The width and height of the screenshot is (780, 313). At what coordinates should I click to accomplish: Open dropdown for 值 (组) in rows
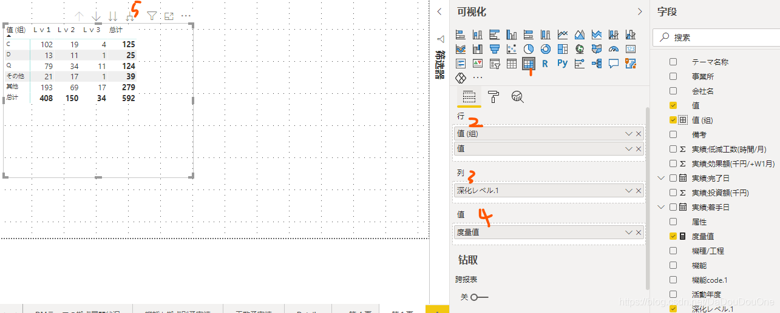click(628, 134)
